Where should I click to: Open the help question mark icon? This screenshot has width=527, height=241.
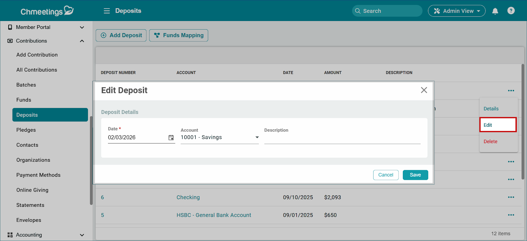511,11
